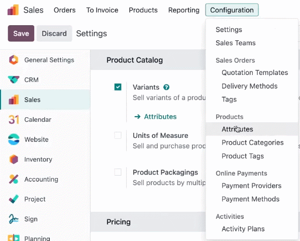This screenshot has width=300, height=241.
Task: Select General Settings label in sidebar
Action: [x=49, y=60]
